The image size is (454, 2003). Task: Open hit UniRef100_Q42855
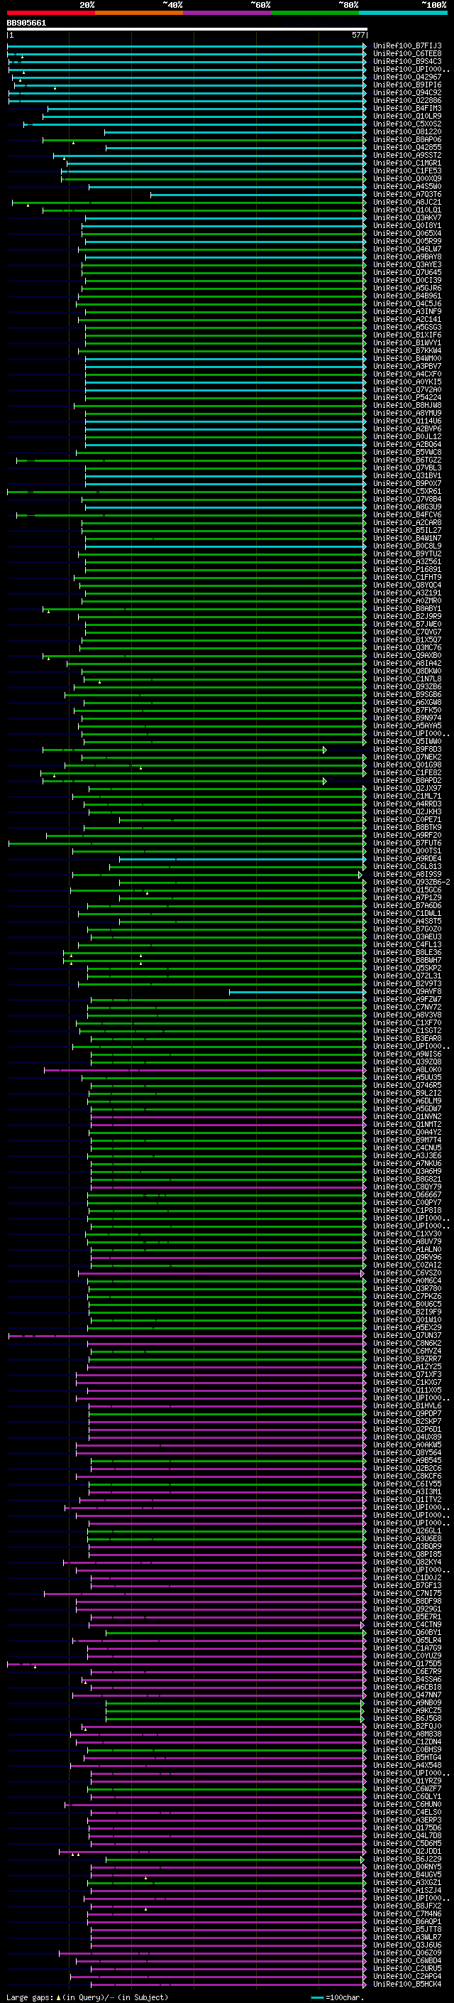[x=407, y=147]
